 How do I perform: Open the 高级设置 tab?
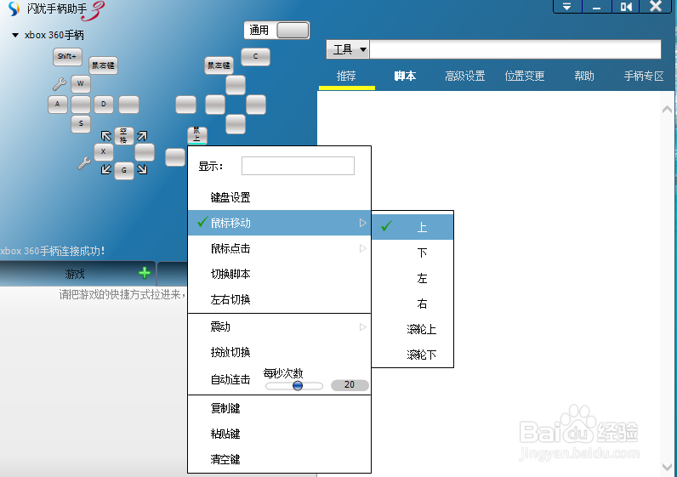(x=465, y=77)
